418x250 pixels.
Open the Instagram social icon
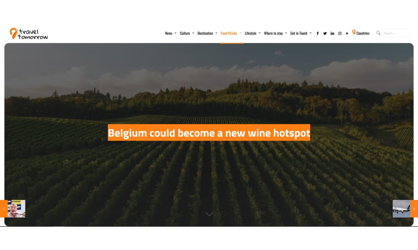point(340,33)
